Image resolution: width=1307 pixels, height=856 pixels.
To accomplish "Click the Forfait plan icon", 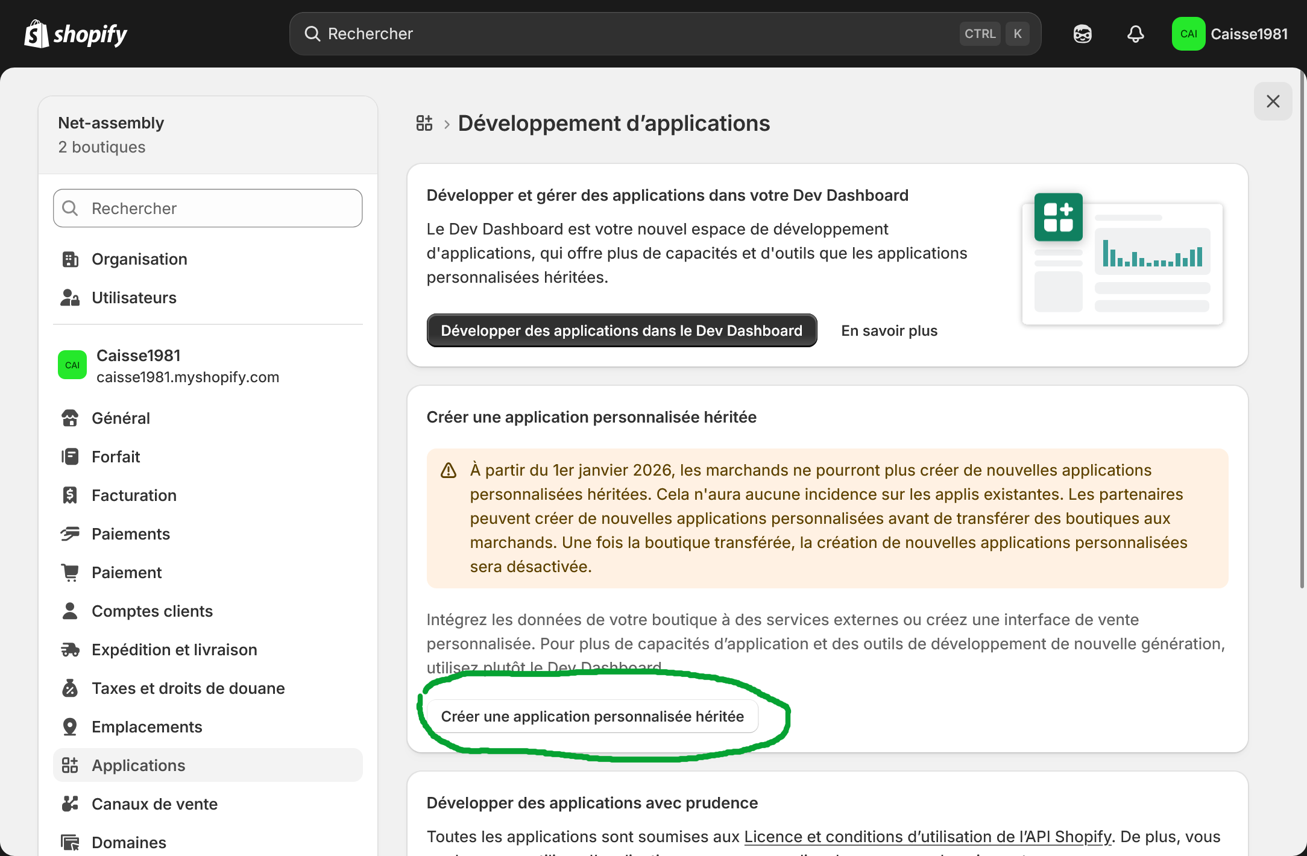I will tap(70, 457).
